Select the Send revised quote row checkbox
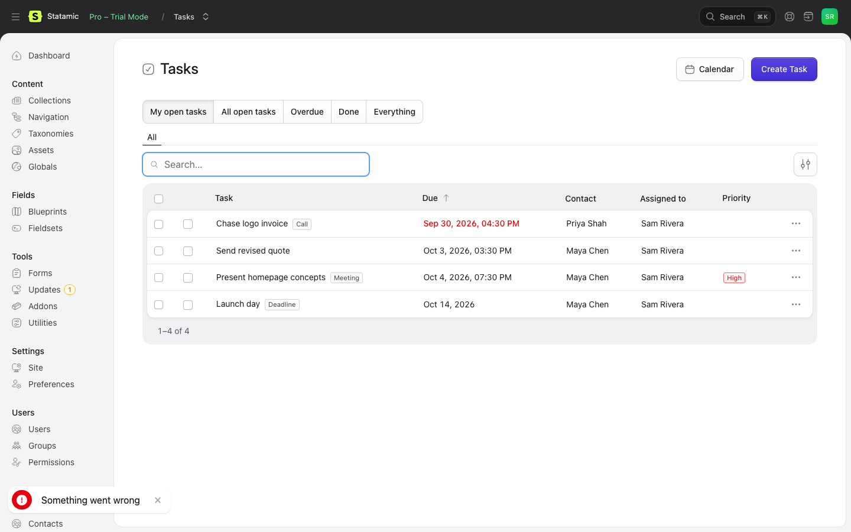The image size is (851, 532). [x=158, y=251]
